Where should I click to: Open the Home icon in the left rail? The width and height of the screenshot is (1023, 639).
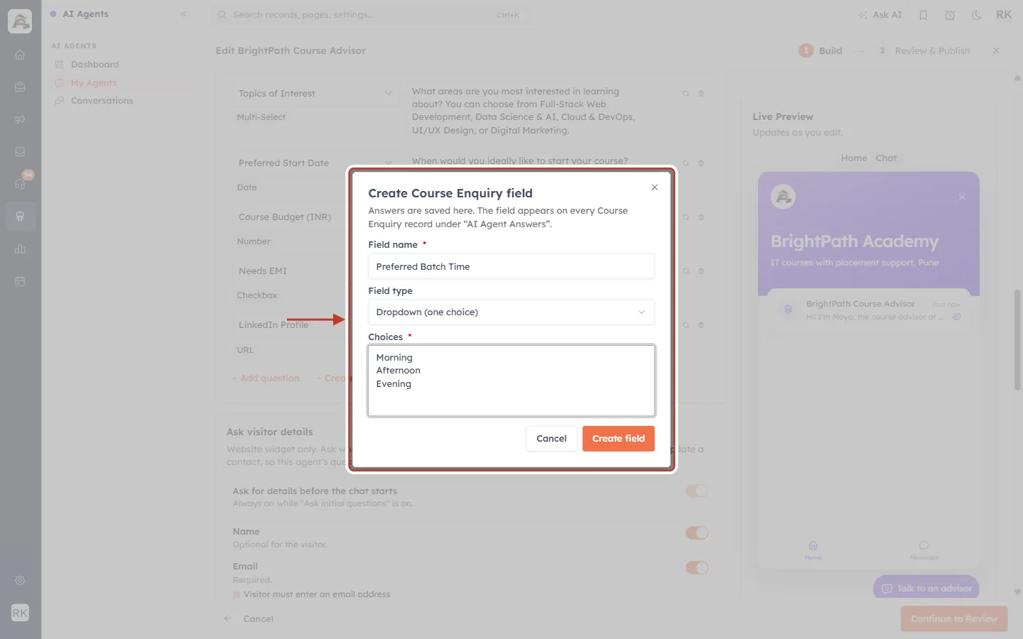click(20, 55)
